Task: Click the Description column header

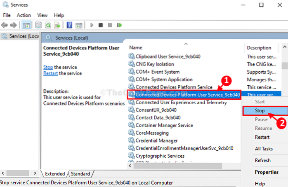Action: click(259, 48)
